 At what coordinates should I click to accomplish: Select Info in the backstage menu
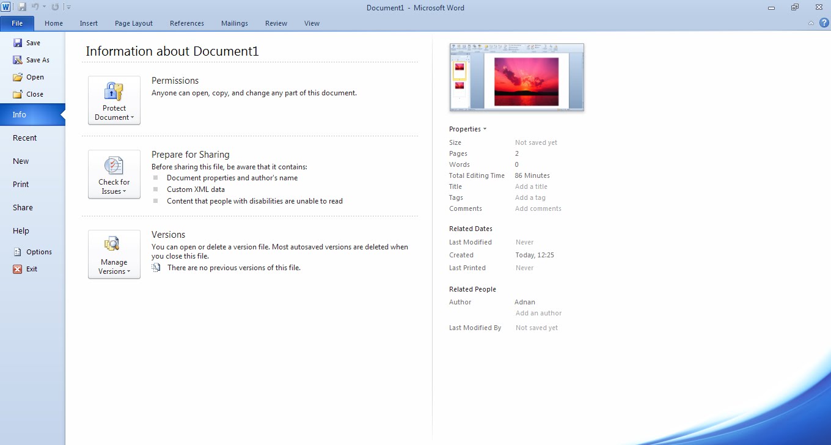click(x=32, y=115)
